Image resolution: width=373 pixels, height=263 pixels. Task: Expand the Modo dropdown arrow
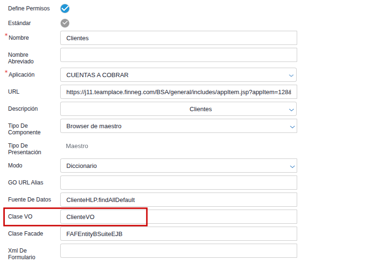click(291, 166)
